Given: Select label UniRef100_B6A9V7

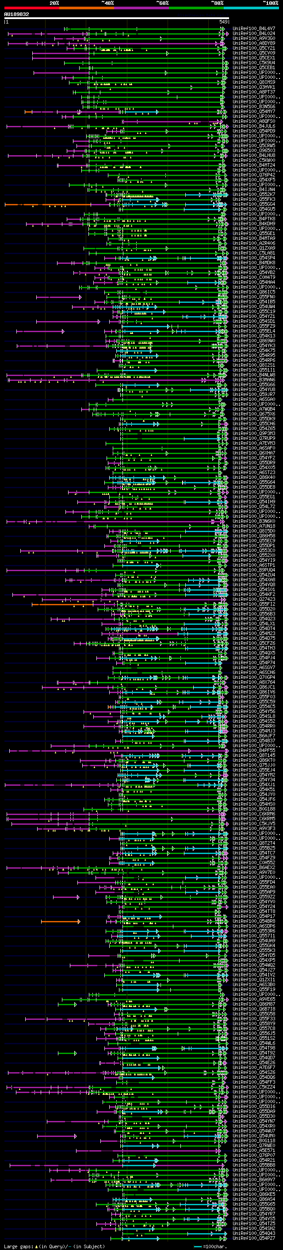Looking at the screenshot, I should click(x=254, y=1179).
